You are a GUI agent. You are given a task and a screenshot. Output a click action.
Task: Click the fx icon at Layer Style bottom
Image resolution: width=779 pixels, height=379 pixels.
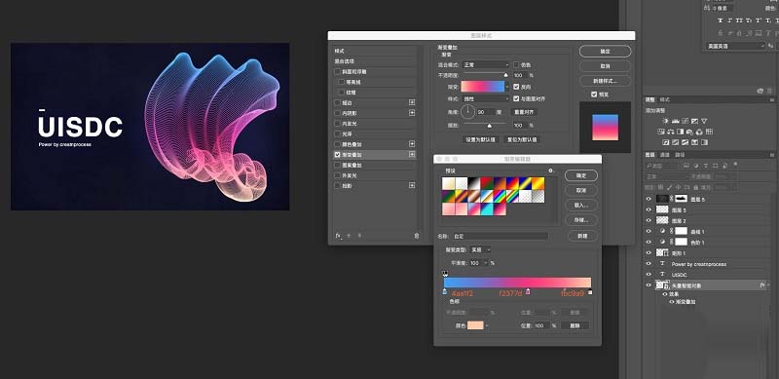coord(338,236)
